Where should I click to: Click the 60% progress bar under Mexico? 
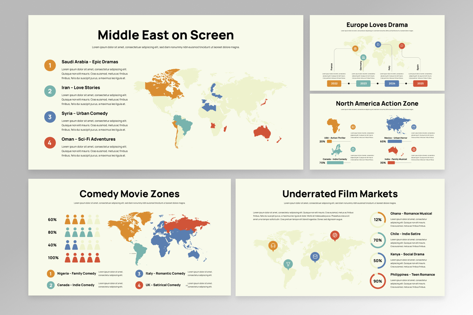395,141
